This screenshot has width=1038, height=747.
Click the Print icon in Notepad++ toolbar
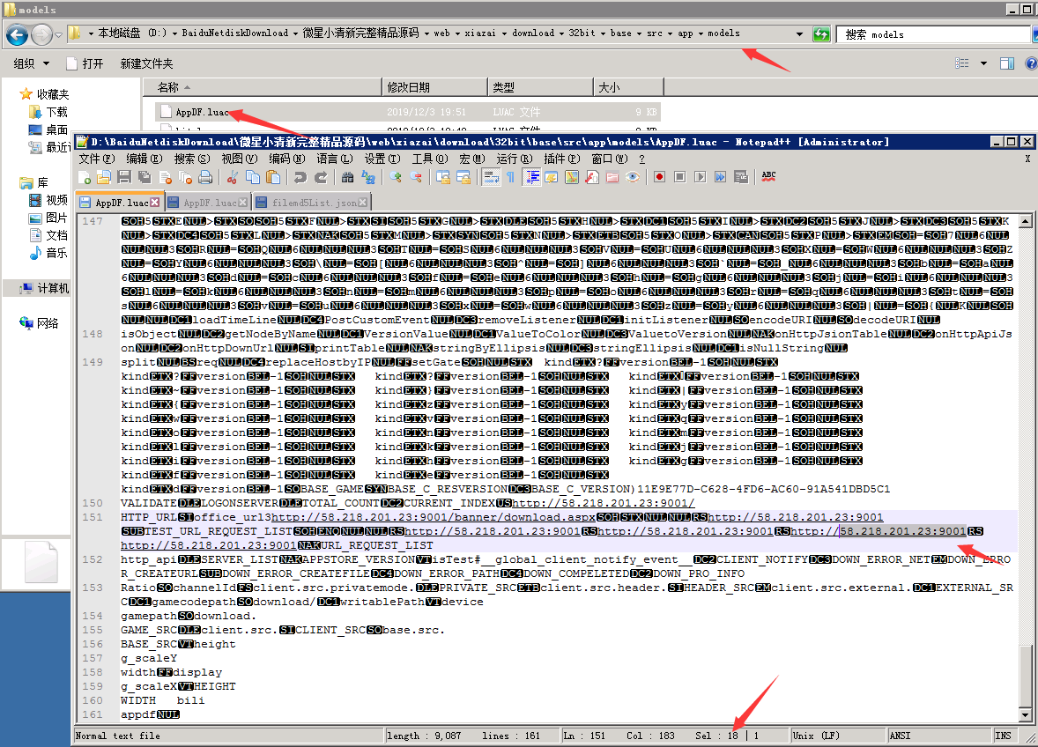pyautogui.click(x=204, y=177)
